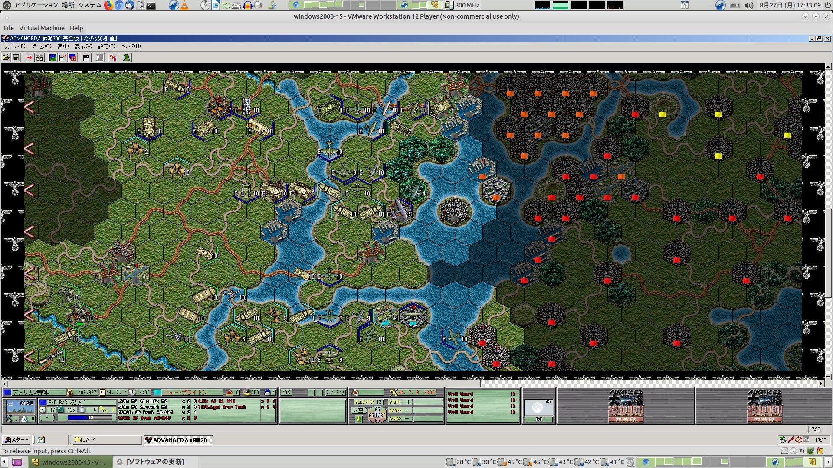Screen dimensions: 833x468
Task: Click the grid table toolbar icon
Action: [86, 58]
